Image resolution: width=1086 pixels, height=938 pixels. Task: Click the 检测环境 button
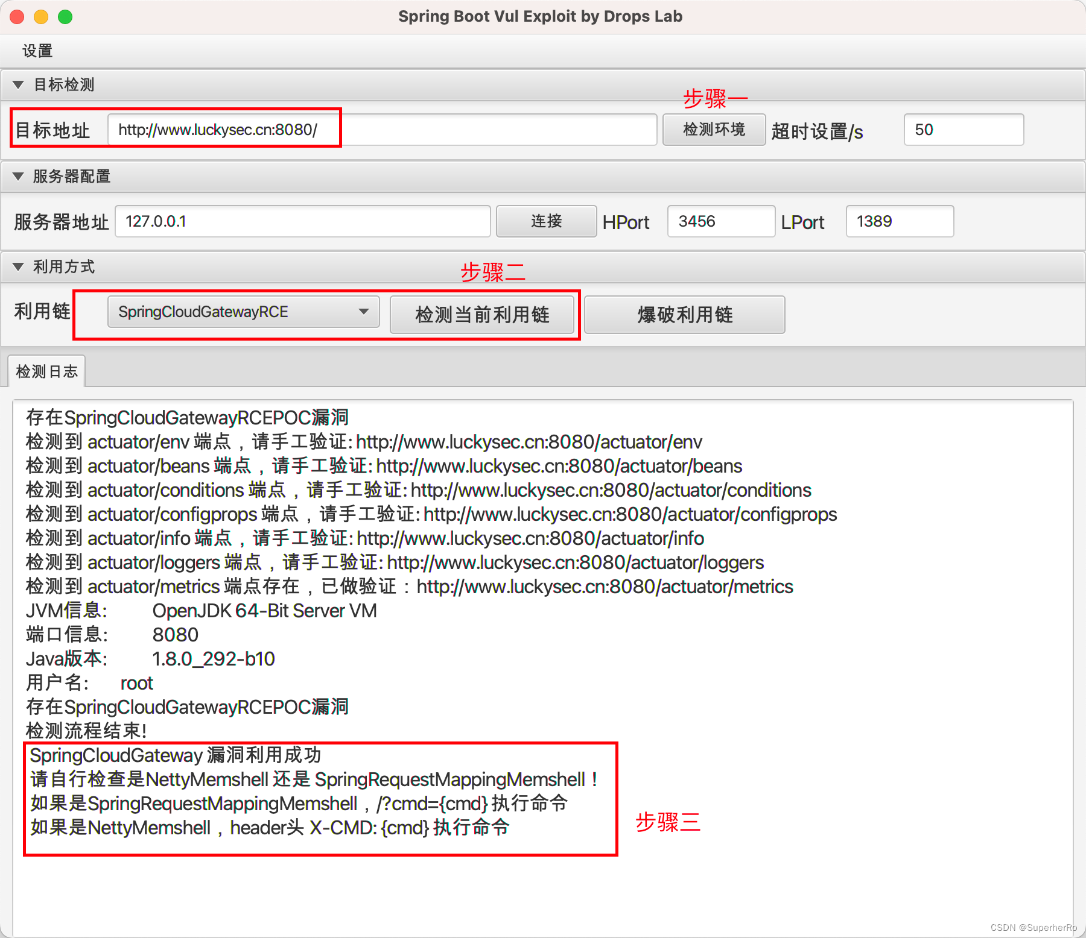click(x=714, y=130)
